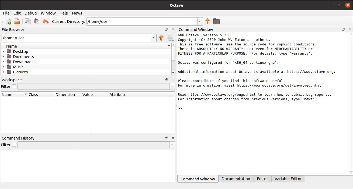This screenshot has height=189, width=353.
Task: Go to parent directory in File Browser
Action: click(161, 38)
